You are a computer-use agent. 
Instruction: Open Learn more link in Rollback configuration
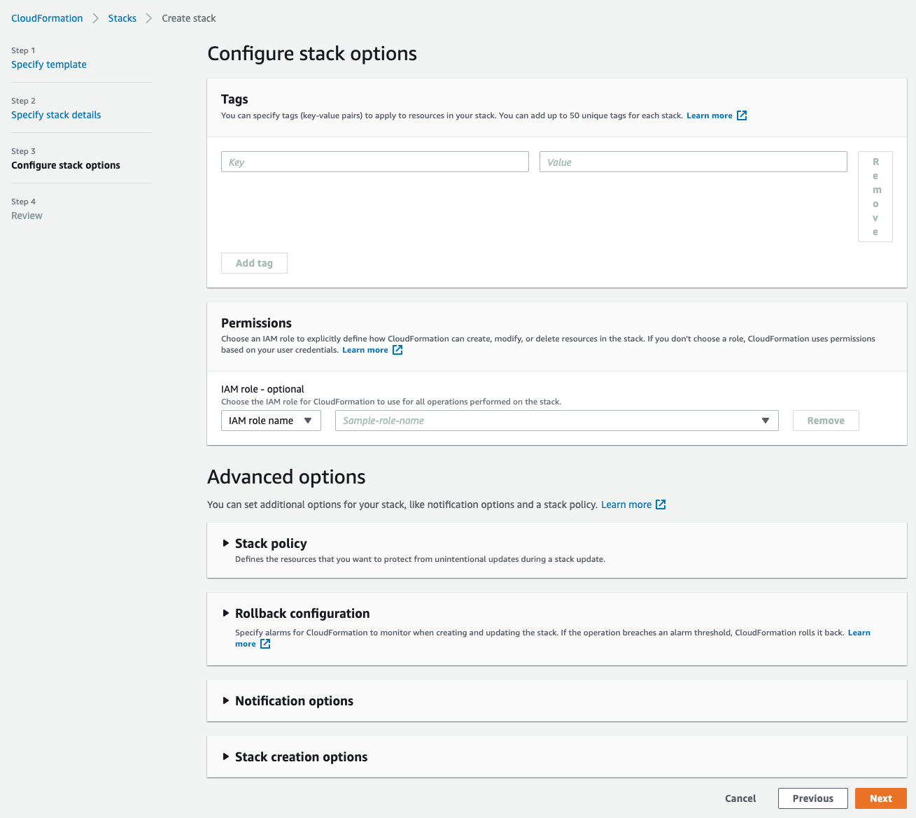click(x=859, y=633)
